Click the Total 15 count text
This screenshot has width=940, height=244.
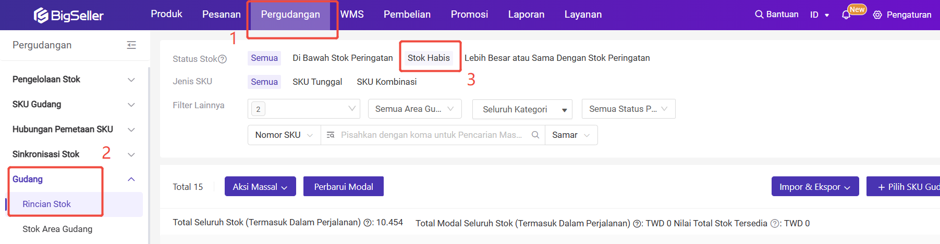[188, 187]
